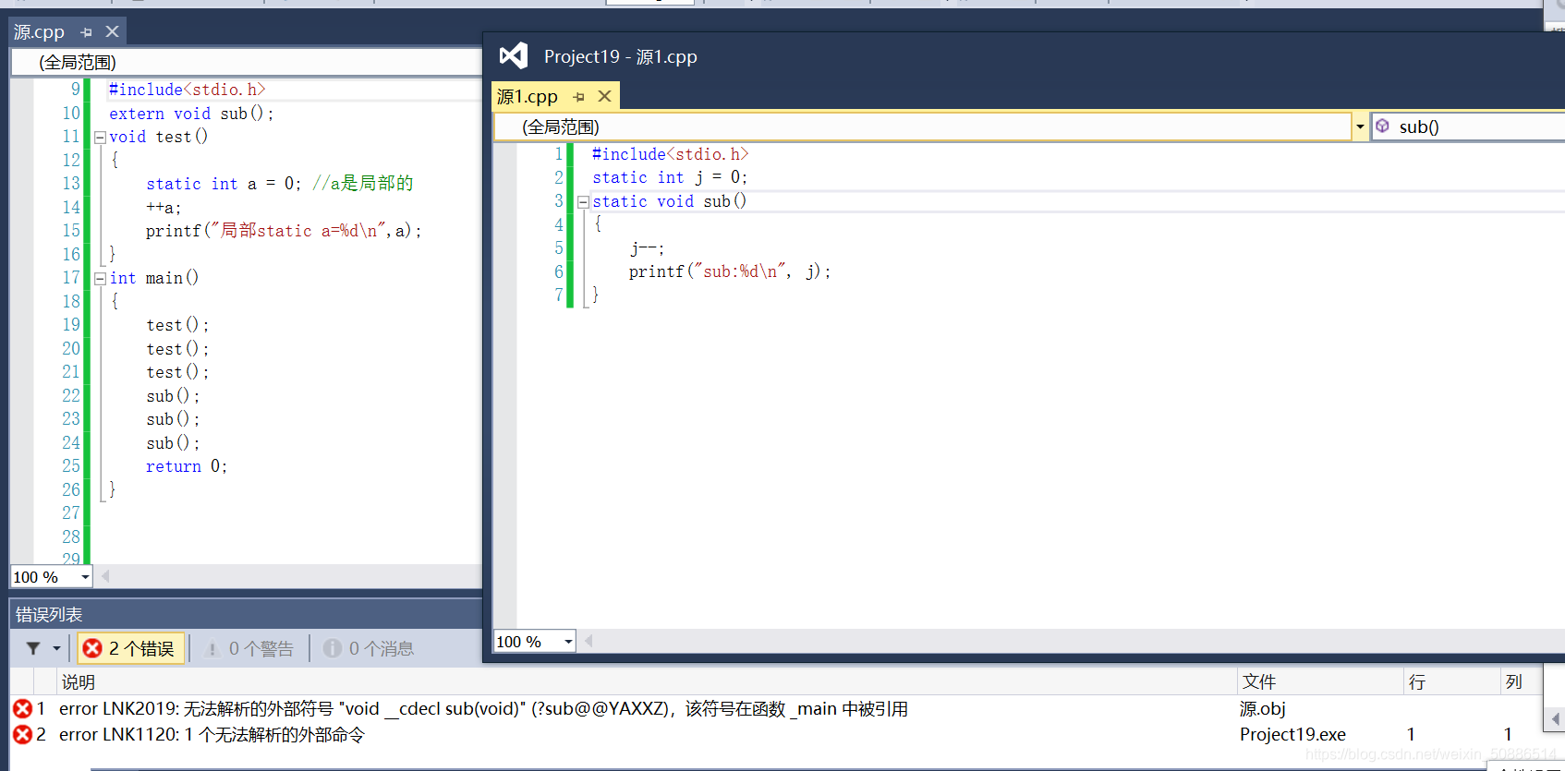
Task: Toggle the 2 个错误 errors filter
Action: tap(130, 649)
